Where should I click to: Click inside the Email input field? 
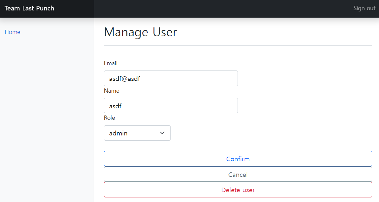pos(171,78)
